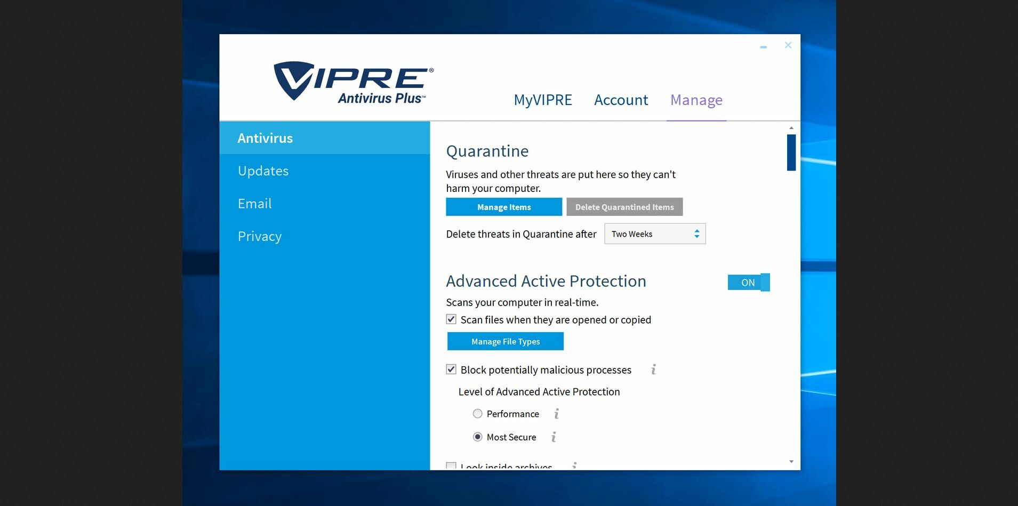Click the Advanced Active Protection heading
The image size is (1018, 506).
(546, 281)
